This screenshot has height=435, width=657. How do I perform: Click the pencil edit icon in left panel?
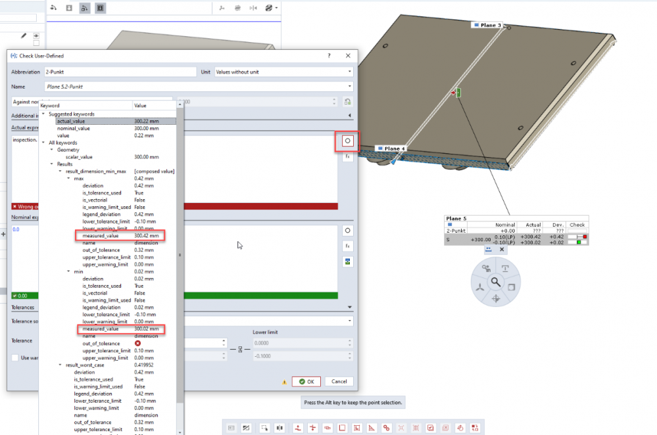(x=24, y=35)
